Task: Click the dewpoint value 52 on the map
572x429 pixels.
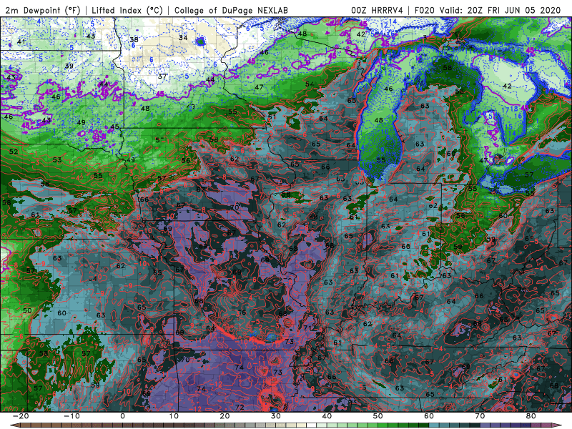Action: coord(14,152)
